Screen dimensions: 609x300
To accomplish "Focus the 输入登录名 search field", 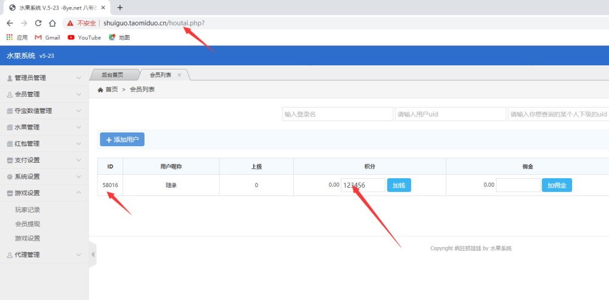I will tap(337, 114).
